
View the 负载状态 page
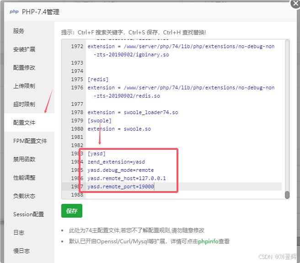[x=24, y=196]
